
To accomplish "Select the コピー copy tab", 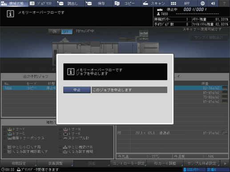I will tap(127, 3).
